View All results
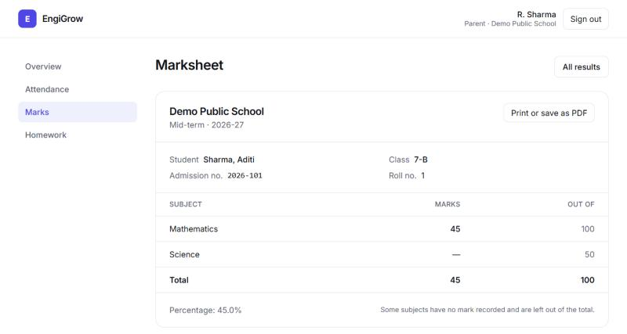 pyautogui.click(x=582, y=67)
